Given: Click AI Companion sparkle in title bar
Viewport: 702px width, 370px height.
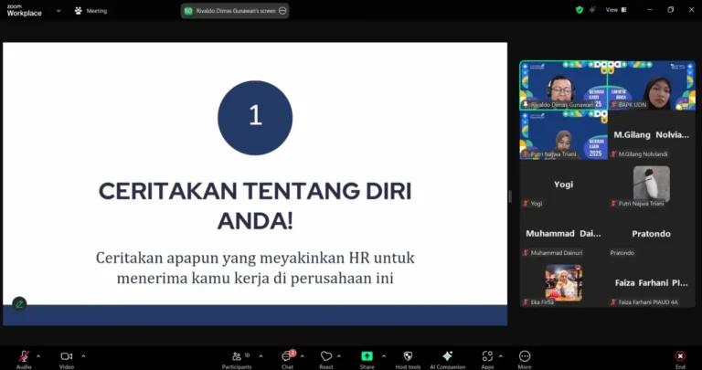Looking at the screenshot, I should click(x=592, y=10).
